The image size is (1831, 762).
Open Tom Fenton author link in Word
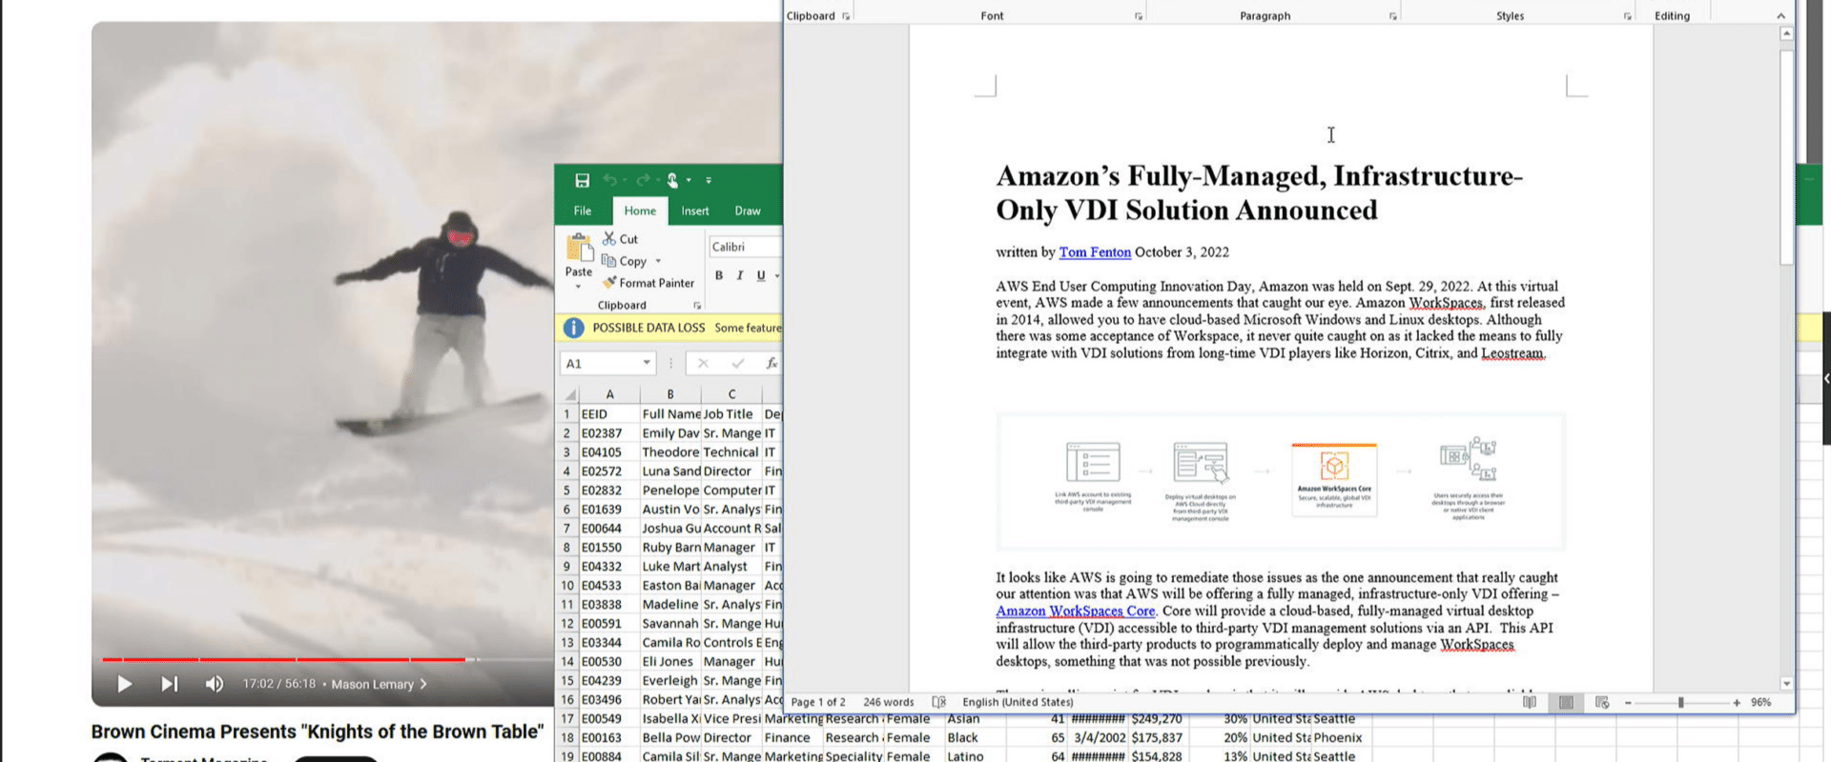coord(1095,252)
